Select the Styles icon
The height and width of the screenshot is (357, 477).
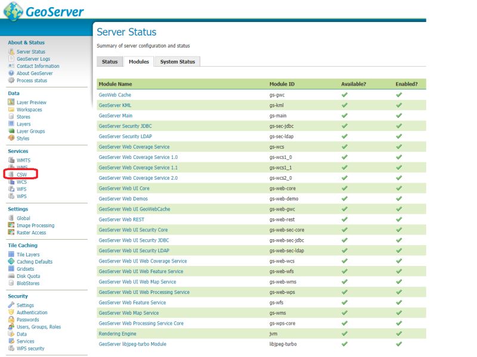tap(11, 139)
